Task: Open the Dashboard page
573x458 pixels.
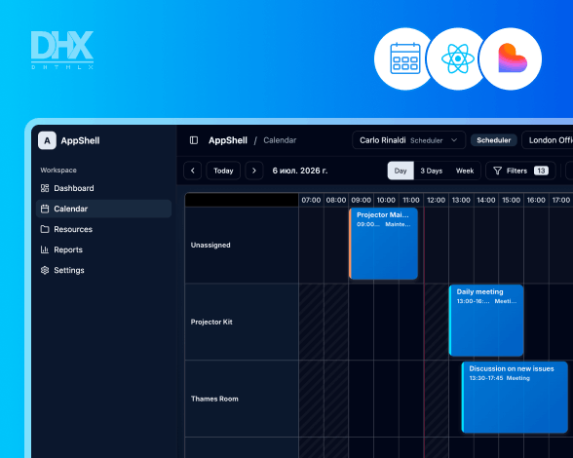Action: pos(103,188)
